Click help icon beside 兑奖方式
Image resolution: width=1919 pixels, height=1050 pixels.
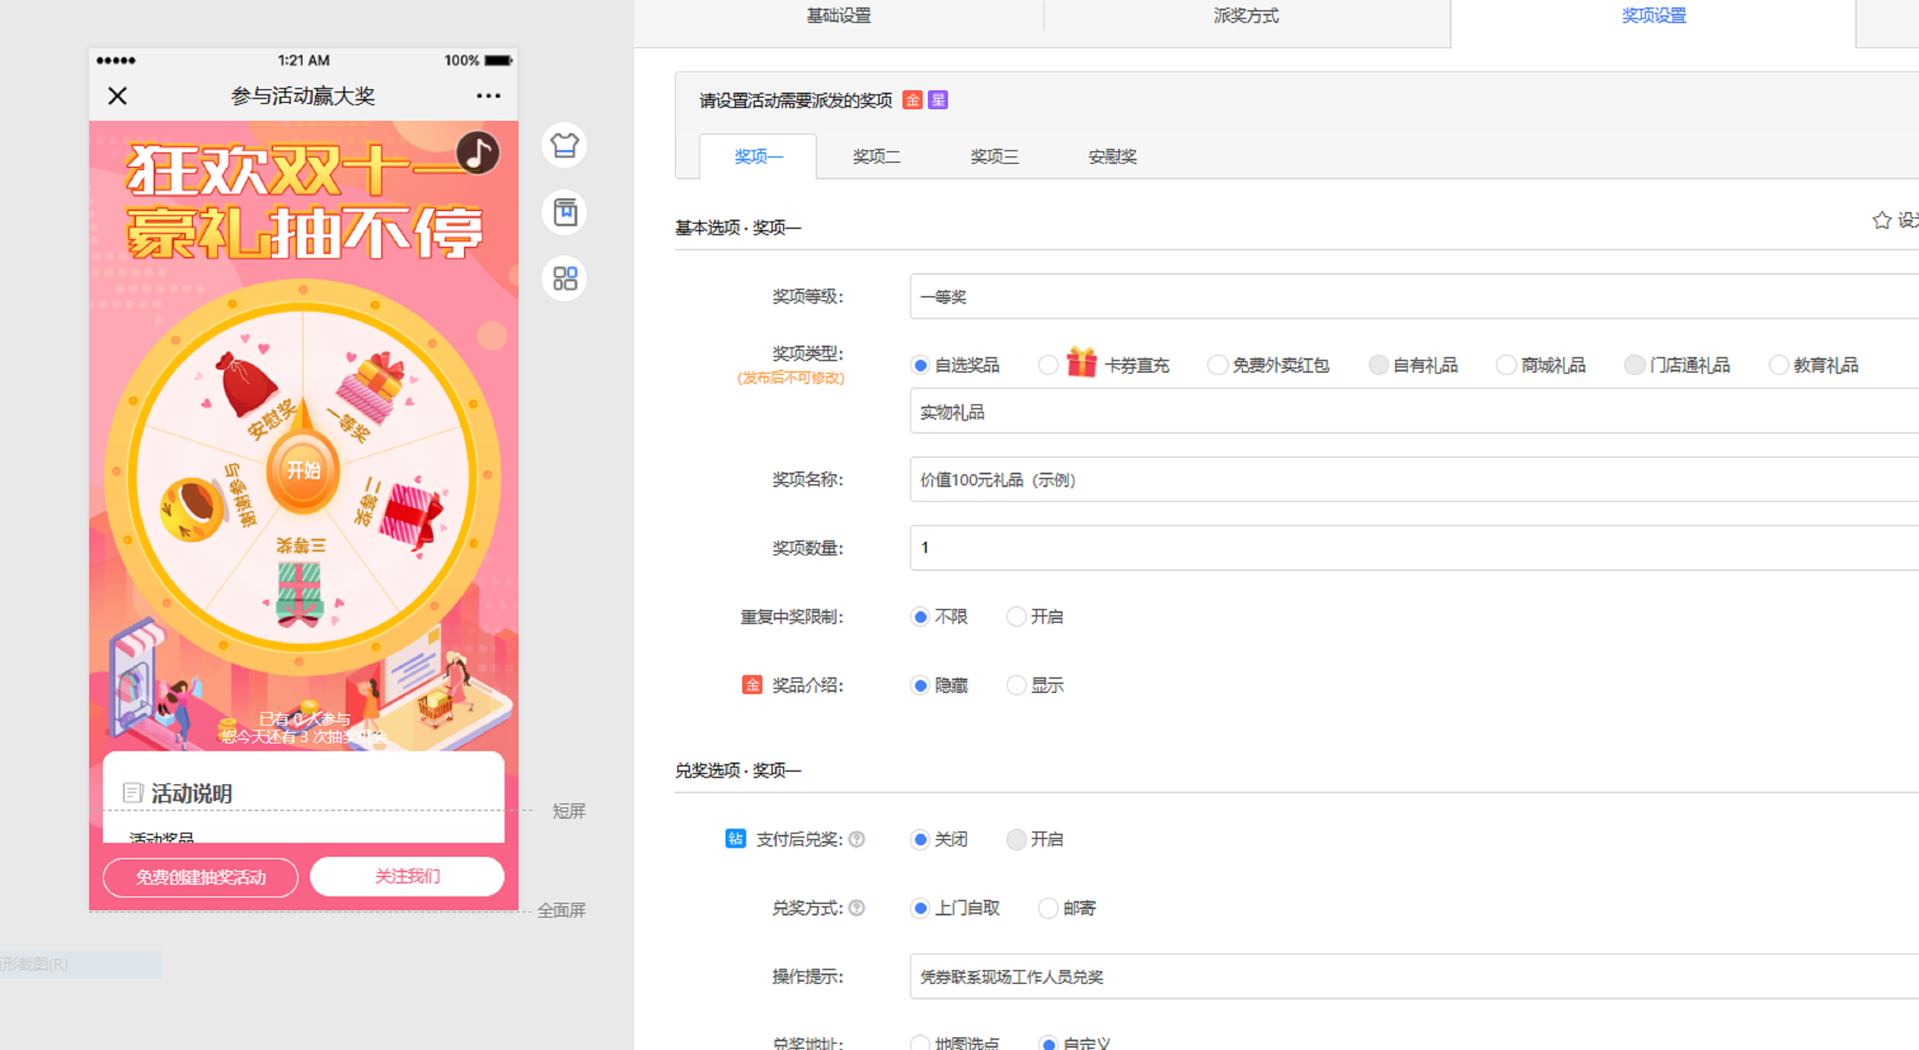[x=857, y=907]
